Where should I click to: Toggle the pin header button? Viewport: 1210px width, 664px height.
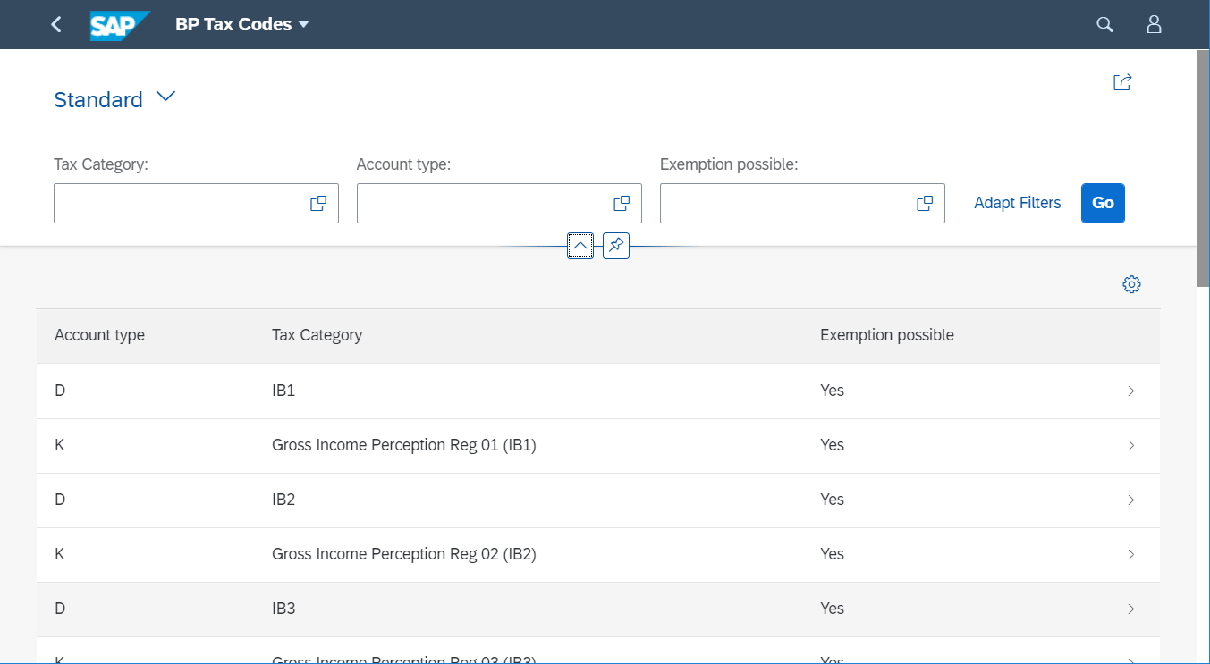click(616, 246)
